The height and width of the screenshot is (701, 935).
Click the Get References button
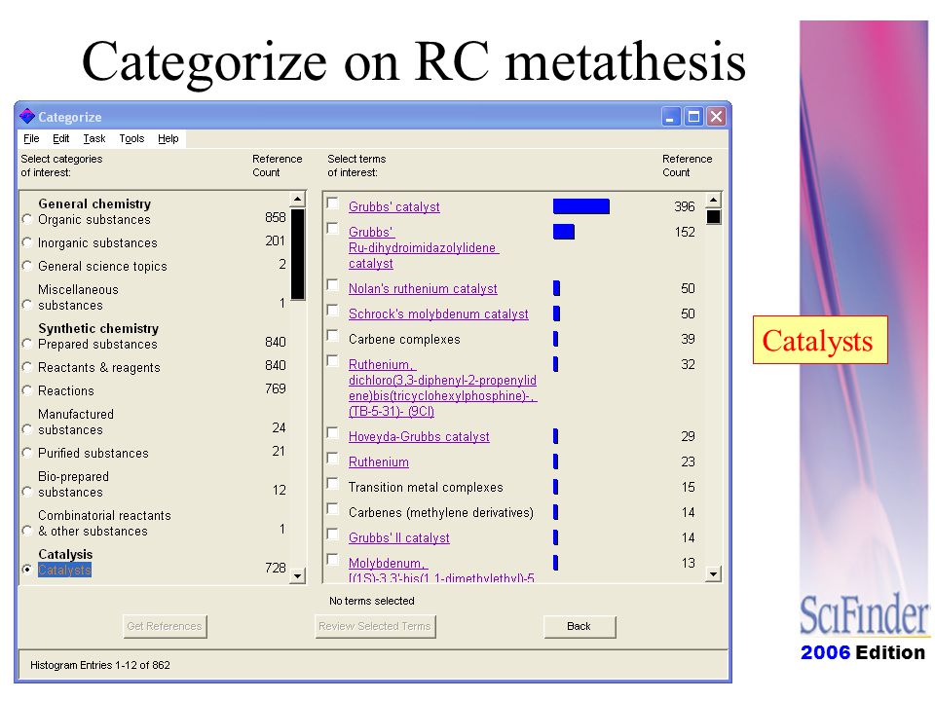pos(165,626)
